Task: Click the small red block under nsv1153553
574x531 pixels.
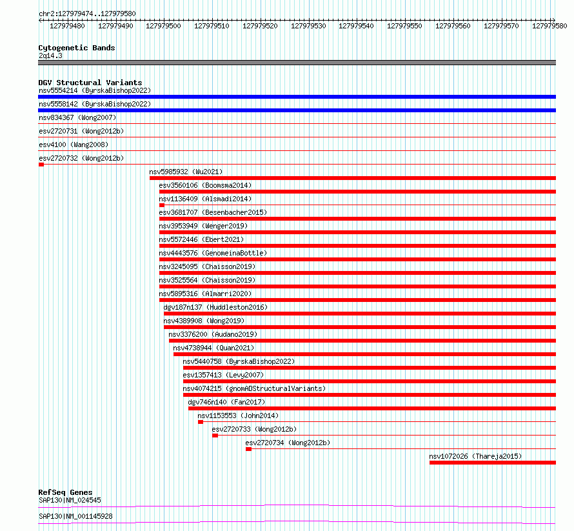Action: (x=201, y=422)
